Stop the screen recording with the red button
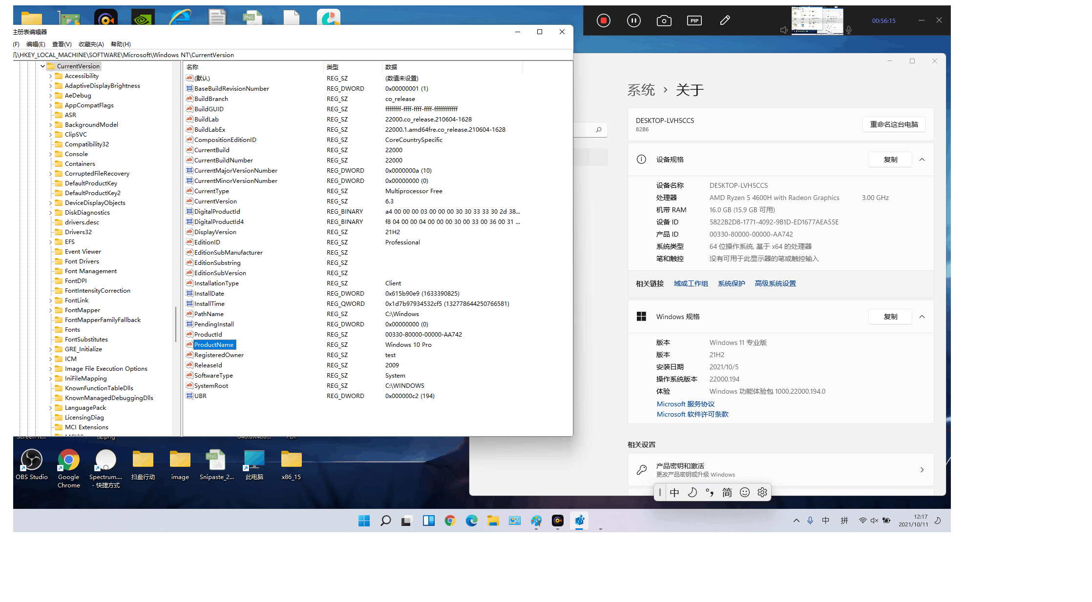This screenshot has height=602, width=1092. [x=604, y=20]
